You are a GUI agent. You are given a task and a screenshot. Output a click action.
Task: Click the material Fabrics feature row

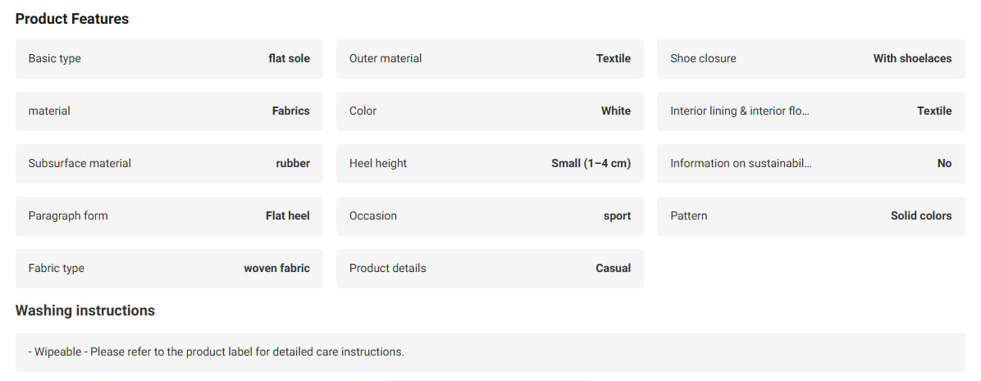coord(169,111)
